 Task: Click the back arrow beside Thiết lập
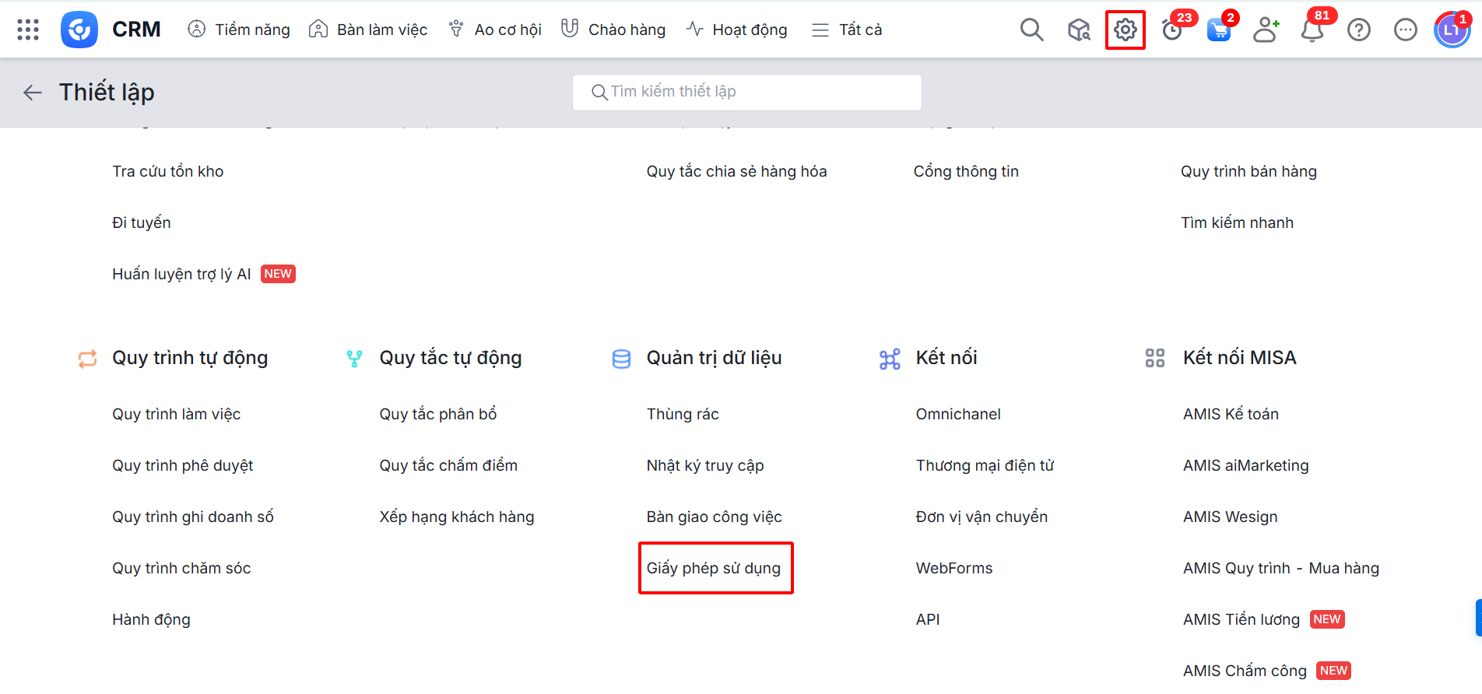tap(32, 93)
